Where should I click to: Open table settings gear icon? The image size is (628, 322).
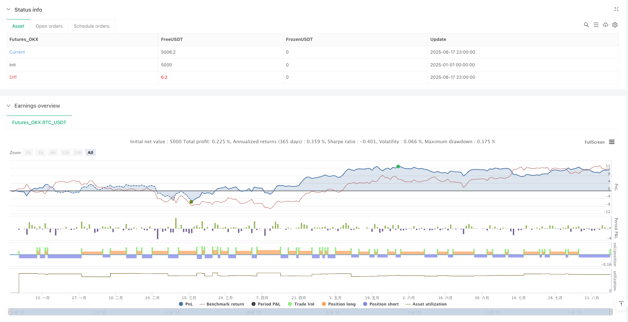click(615, 25)
